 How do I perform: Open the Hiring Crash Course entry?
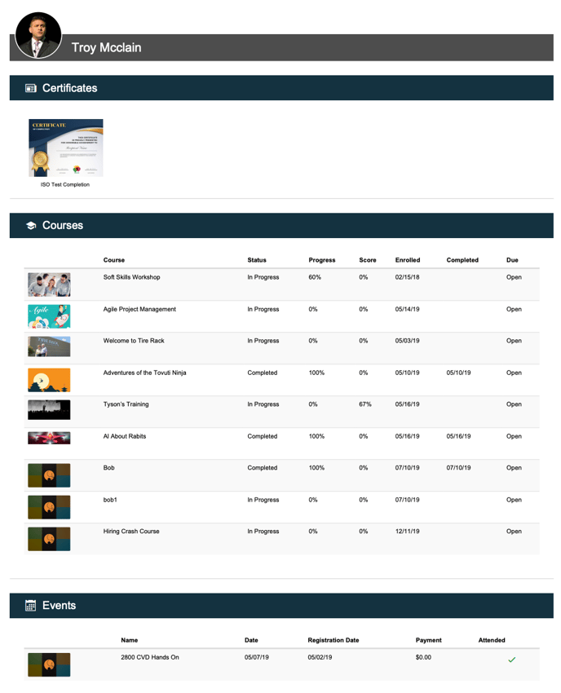click(x=131, y=532)
